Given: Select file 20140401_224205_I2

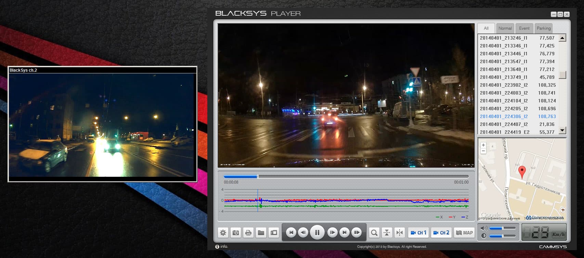Looking at the screenshot, I should coord(518,109).
